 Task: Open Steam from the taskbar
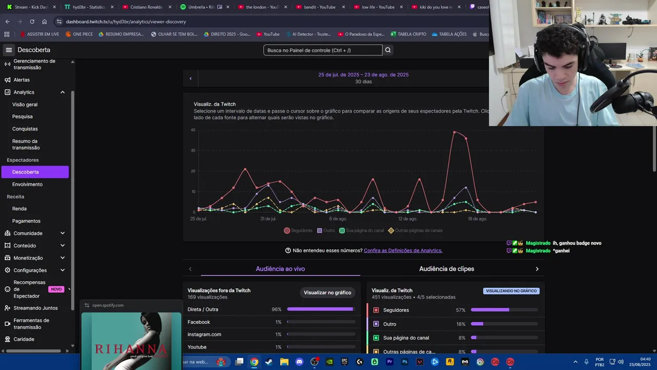click(x=269, y=362)
